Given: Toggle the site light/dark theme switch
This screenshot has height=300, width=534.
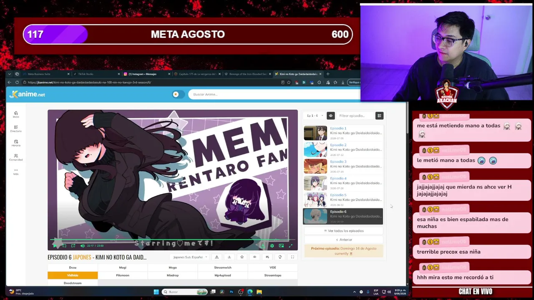Looking at the screenshot, I should [178, 94].
